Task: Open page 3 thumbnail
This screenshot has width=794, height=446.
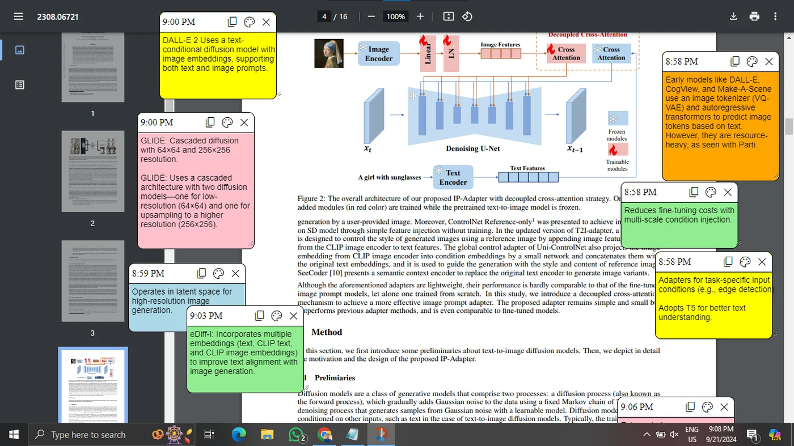Action: (x=92, y=281)
